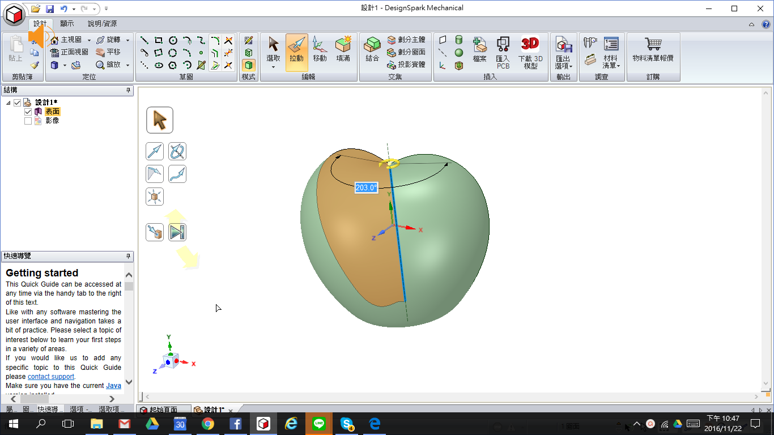The width and height of the screenshot is (774, 435).
Task: Click the 203.0° angle input field
Action: pos(366,187)
